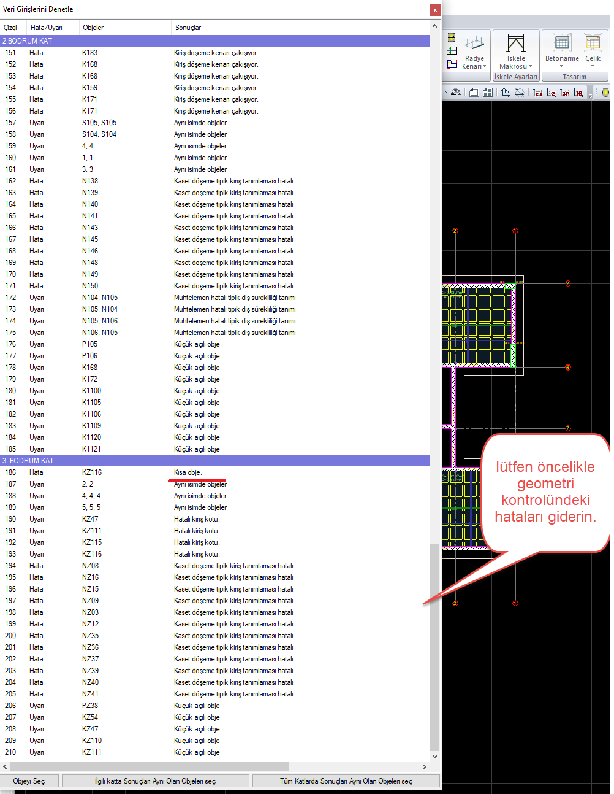Viewport: 614px width, 794px height.
Task: Click the Çelik design icon
Action: tap(593, 43)
